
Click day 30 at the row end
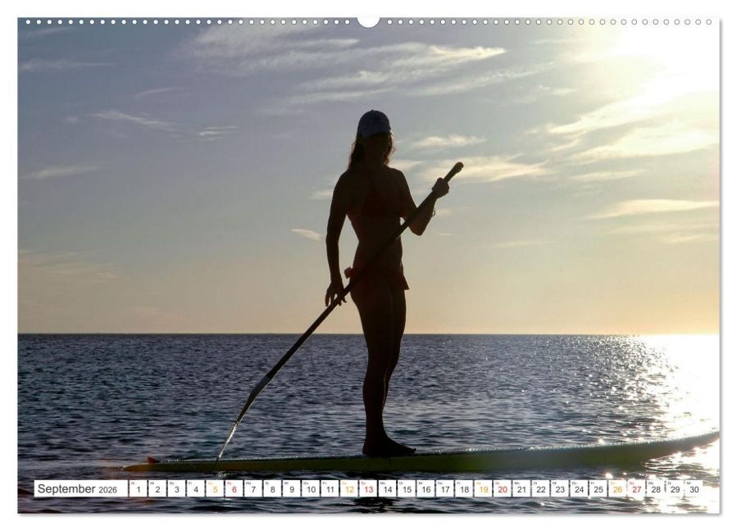(694, 488)
